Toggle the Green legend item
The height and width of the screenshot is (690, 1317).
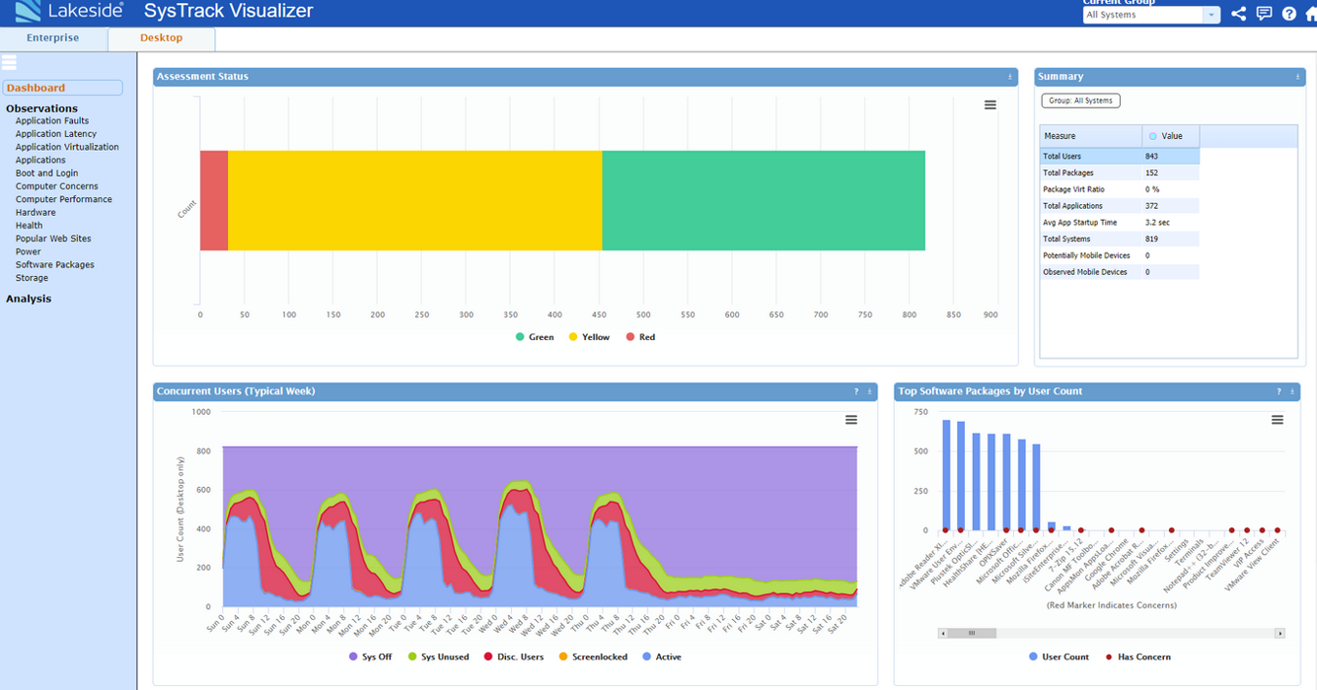pyautogui.click(x=535, y=337)
